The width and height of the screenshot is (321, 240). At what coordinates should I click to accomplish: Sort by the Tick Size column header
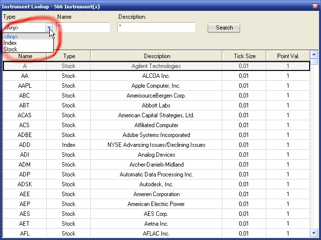244,56
